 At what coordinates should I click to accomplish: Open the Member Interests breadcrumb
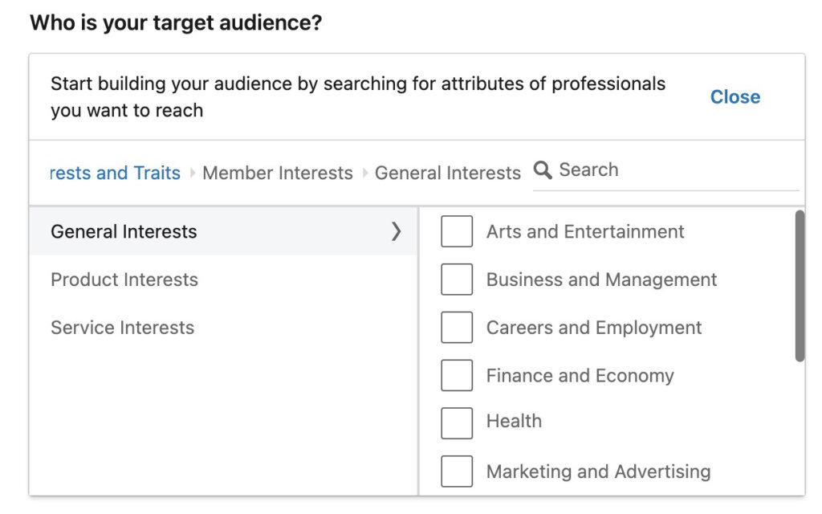[x=277, y=173]
